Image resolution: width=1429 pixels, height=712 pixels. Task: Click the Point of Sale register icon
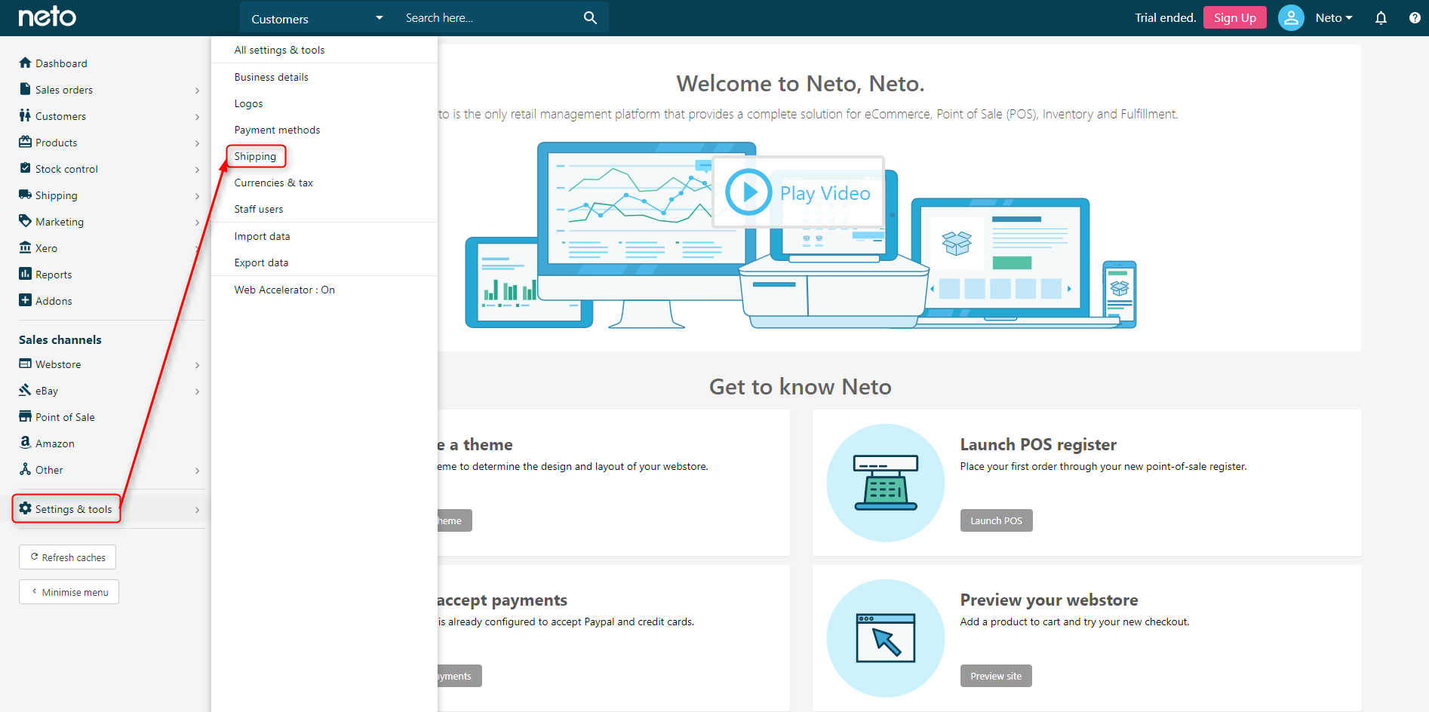(25, 416)
